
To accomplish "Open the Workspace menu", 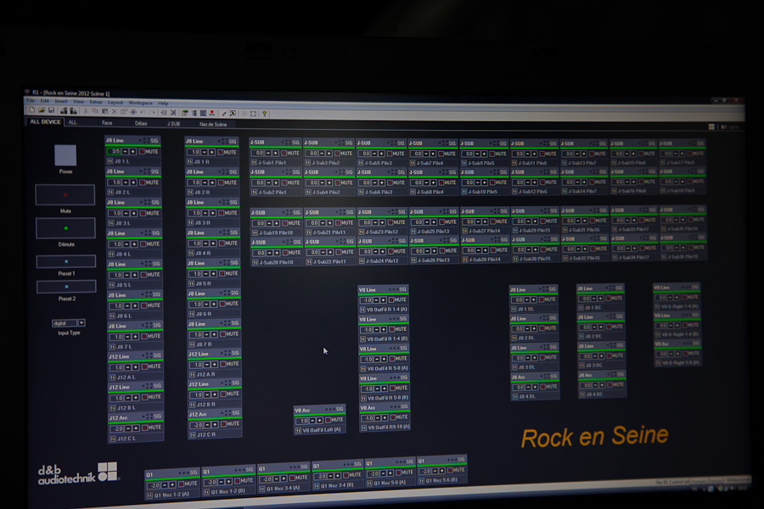I will [141, 103].
